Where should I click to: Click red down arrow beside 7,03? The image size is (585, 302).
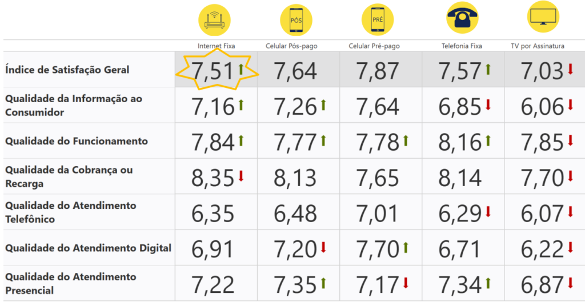[x=570, y=70]
